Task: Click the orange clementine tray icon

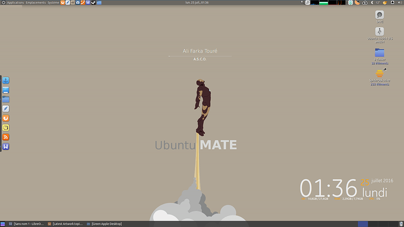Action: coord(357,2)
